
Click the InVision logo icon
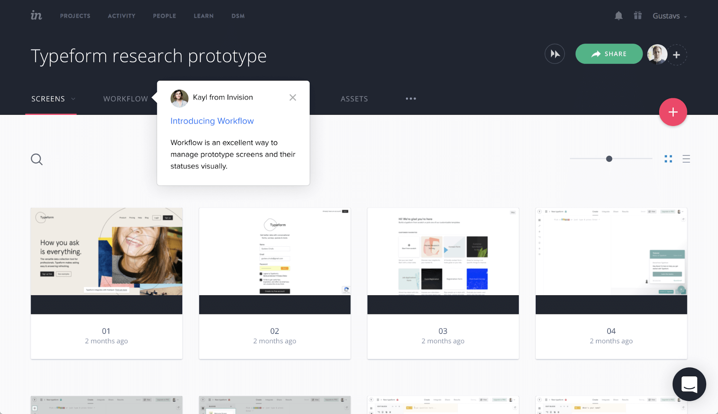tap(36, 15)
